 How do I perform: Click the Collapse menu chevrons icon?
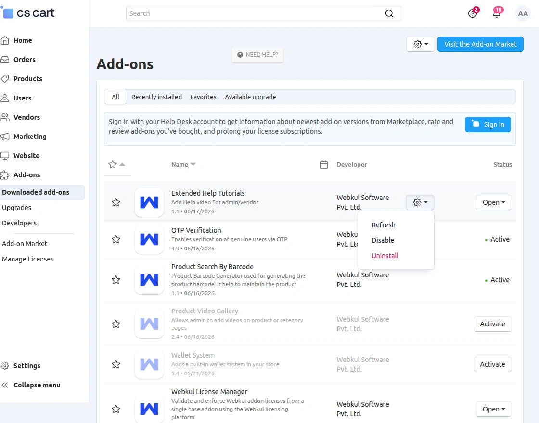coord(5,385)
